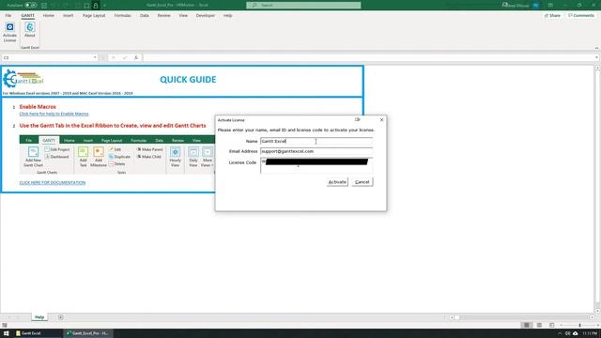This screenshot has width=601, height=338.
Task: Click the horizontal scrollbar left arrow
Action: (x=452, y=317)
